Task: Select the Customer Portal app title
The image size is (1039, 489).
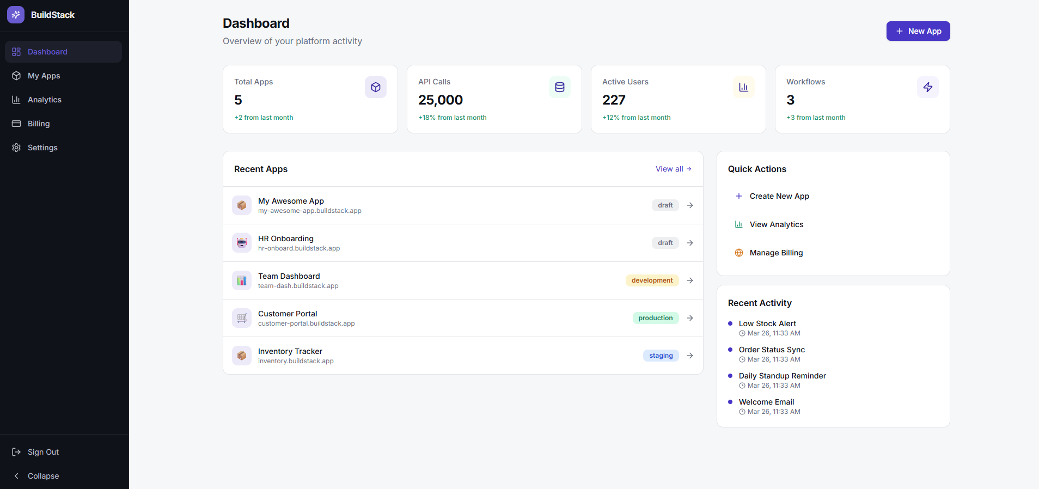Action: pos(288,314)
